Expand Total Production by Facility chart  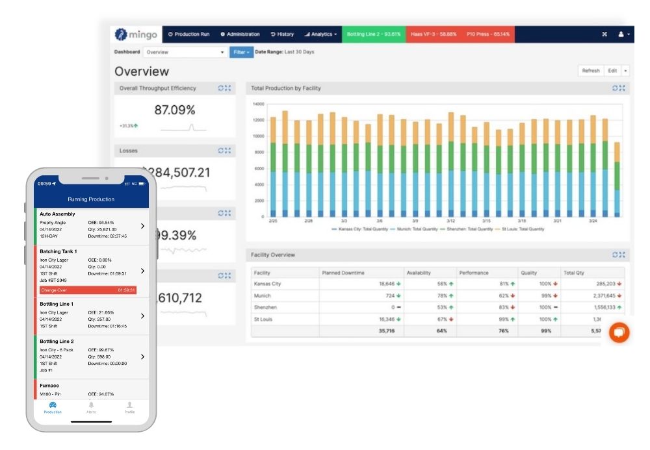point(622,88)
